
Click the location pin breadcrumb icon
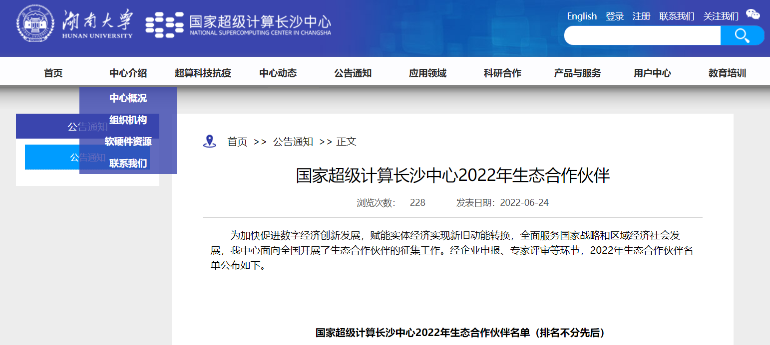pyautogui.click(x=209, y=142)
